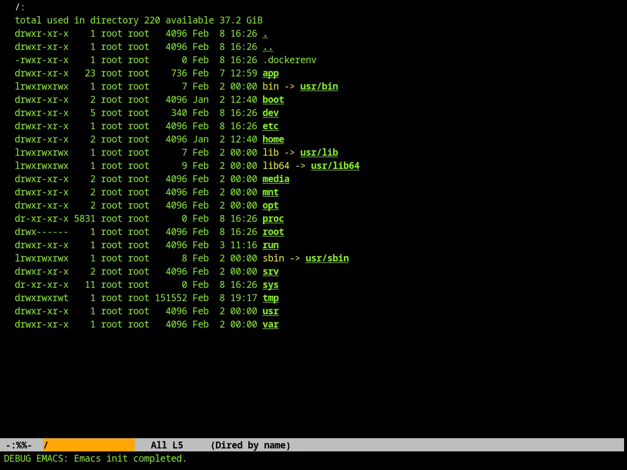Viewport: 627px width, 470px height.
Task: Click the '/:' directory header
Action: click(20, 7)
